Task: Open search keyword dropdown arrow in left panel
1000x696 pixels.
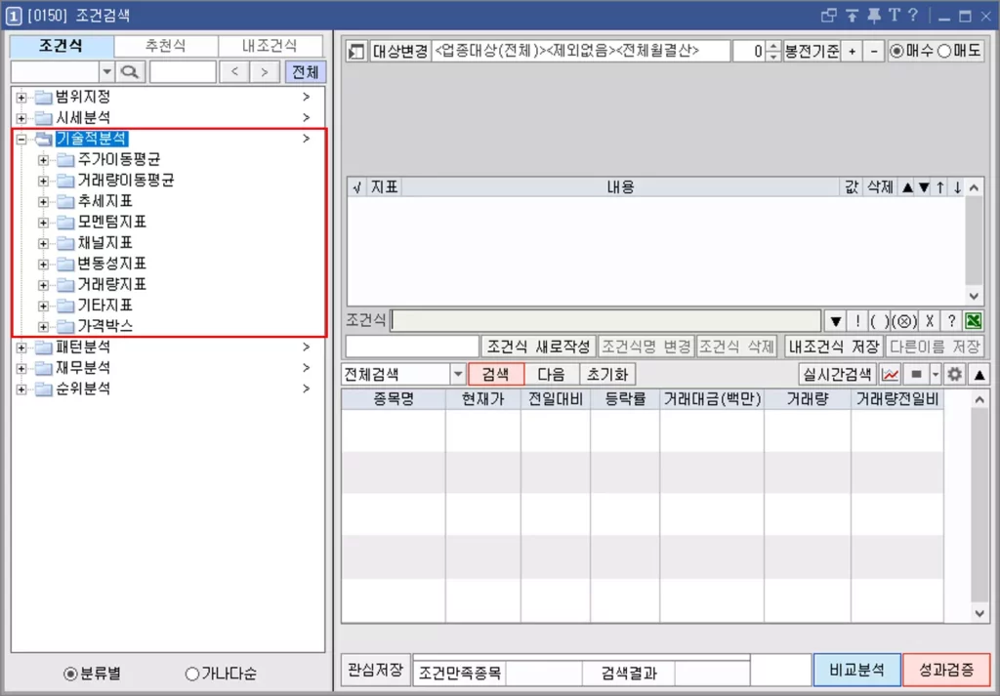Action: click(107, 72)
